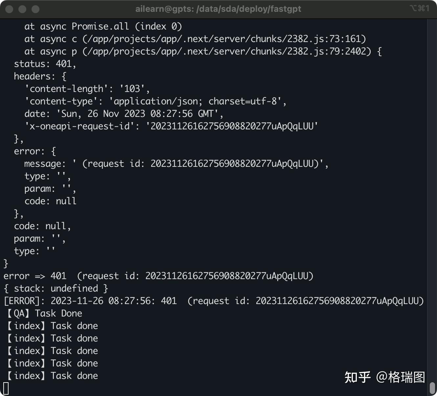Click the terminal cursor block at the prompt
This screenshot has width=437, height=396.
[6, 388]
